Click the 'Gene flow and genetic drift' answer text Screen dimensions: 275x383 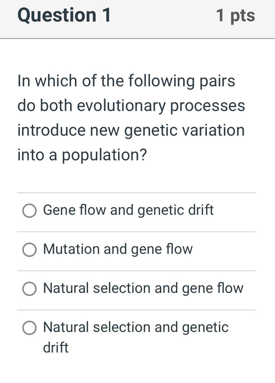128,210
